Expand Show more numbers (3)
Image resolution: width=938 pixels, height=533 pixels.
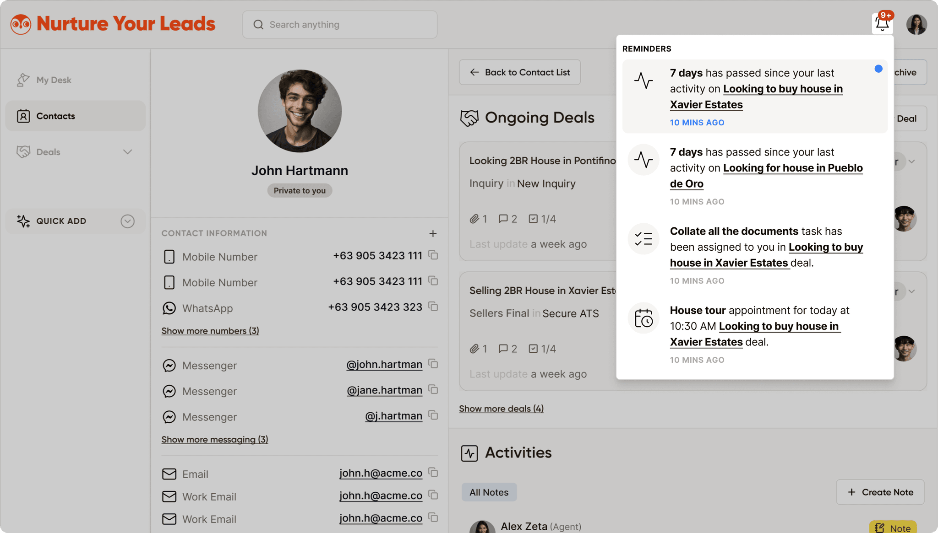(x=210, y=330)
